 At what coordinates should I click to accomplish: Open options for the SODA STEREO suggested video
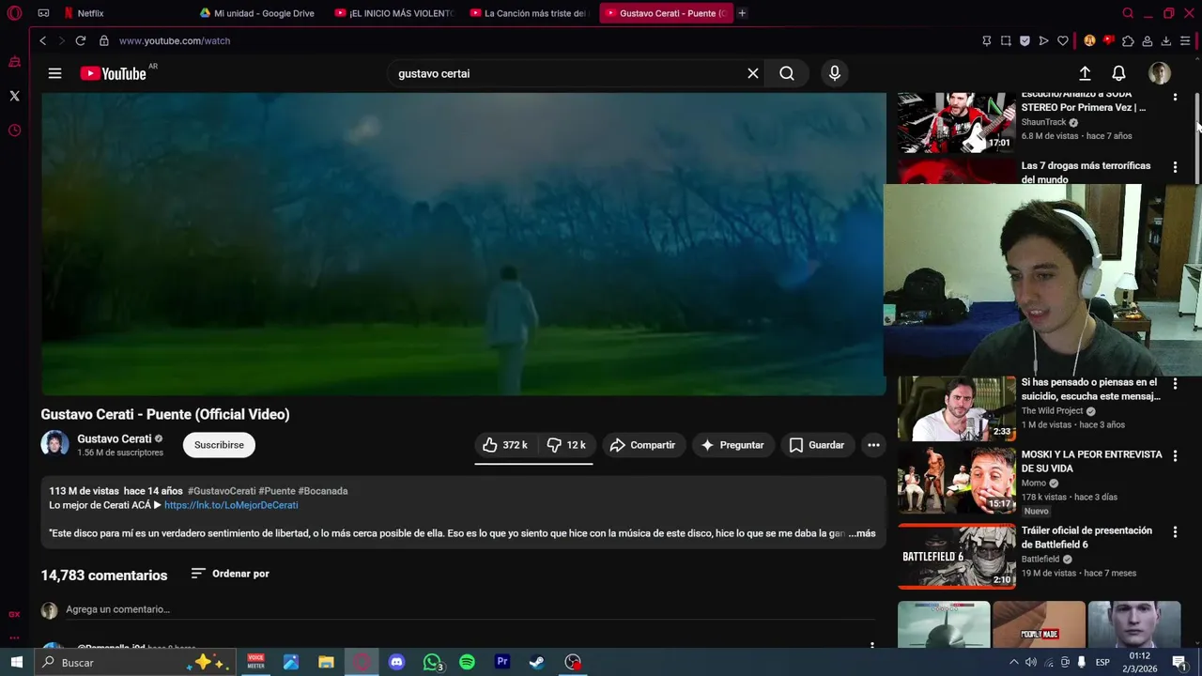(1175, 98)
